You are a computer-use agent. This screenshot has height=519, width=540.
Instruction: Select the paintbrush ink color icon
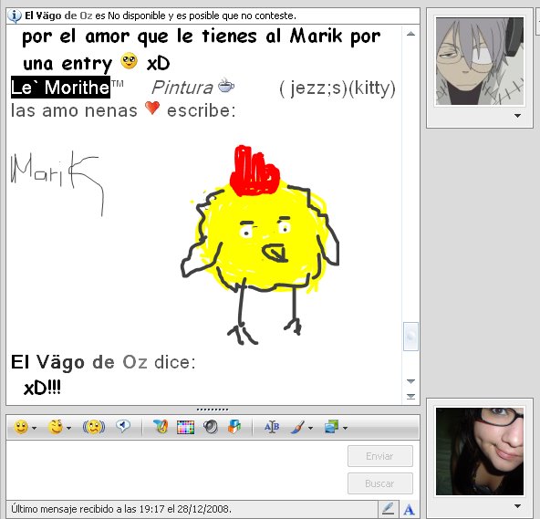(x=298, y=427)
